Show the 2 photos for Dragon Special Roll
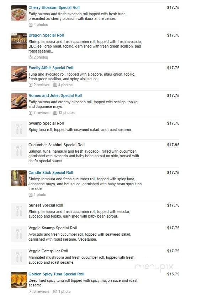218x296 pixels. click(x=38, y=57)
